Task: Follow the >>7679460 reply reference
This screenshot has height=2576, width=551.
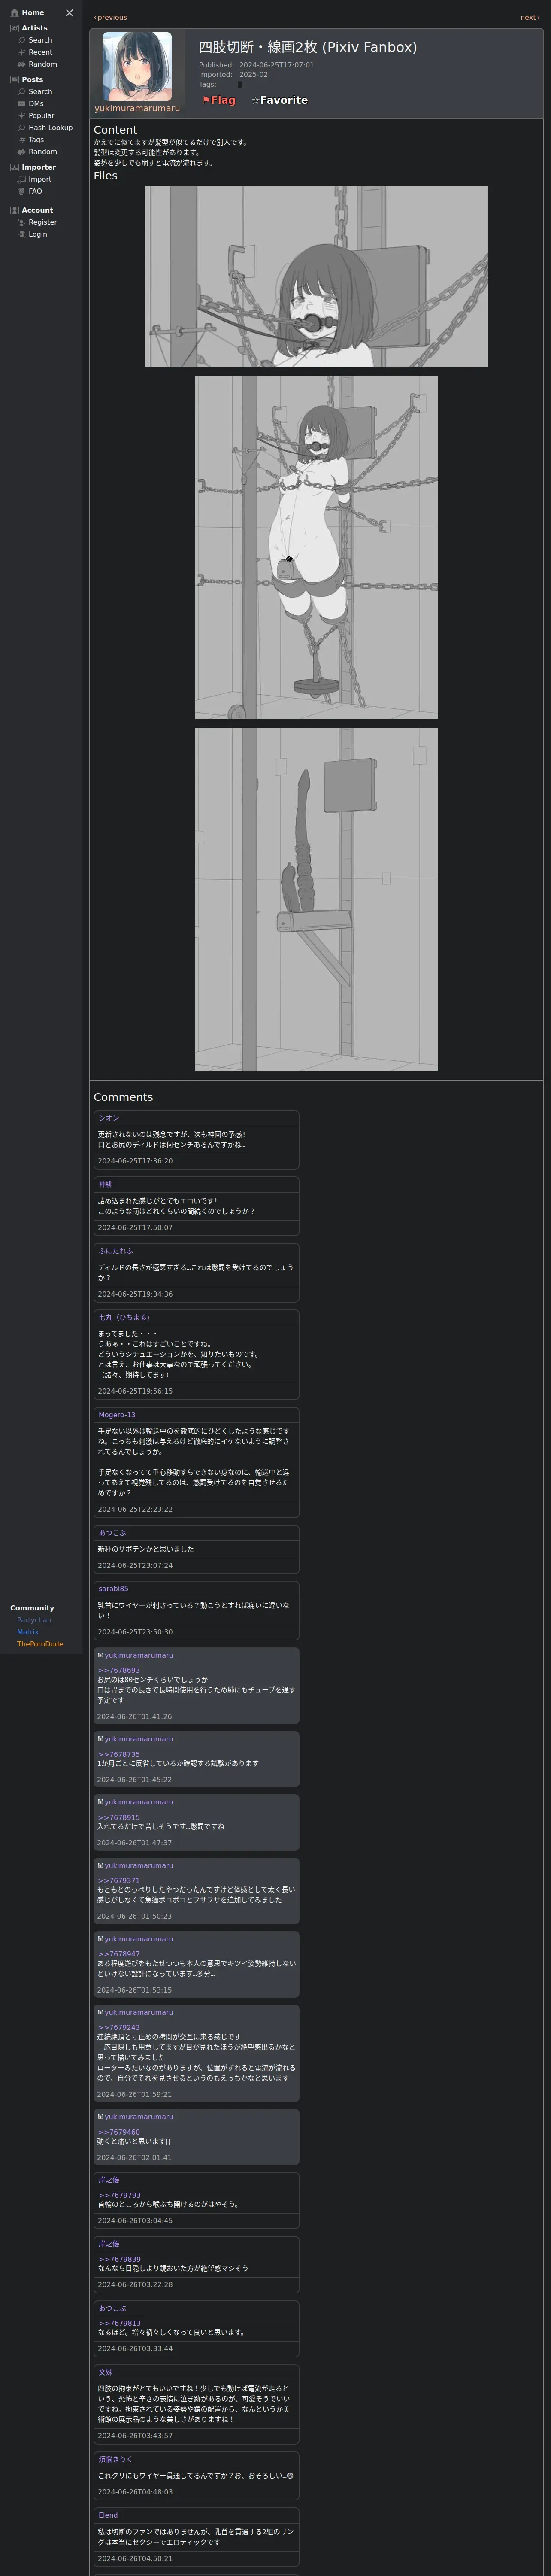Action: pyautogui.click(x=118, y=2132)
